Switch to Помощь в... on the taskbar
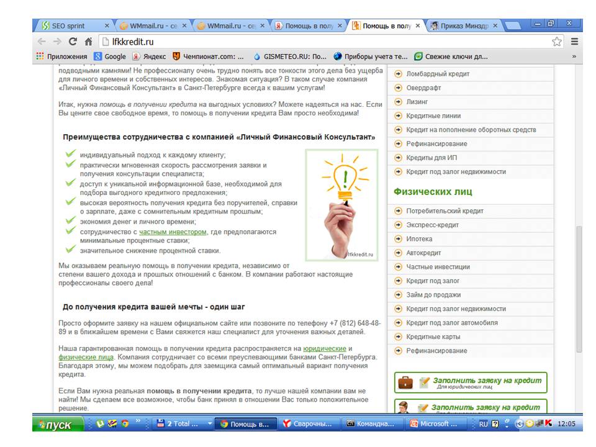Viewport: 596px width, 447px height. (245, 424)
